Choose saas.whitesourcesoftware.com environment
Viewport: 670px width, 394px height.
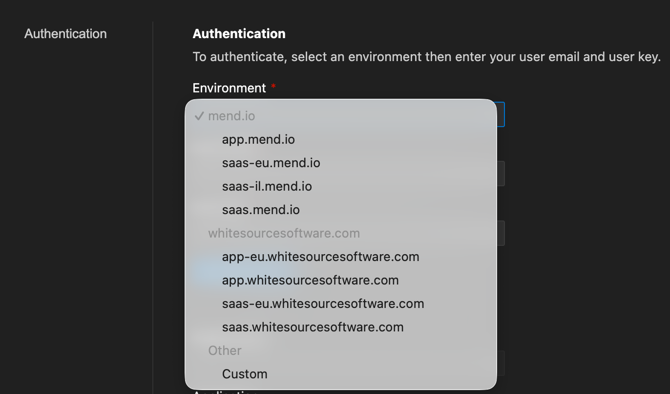point(313,328)
